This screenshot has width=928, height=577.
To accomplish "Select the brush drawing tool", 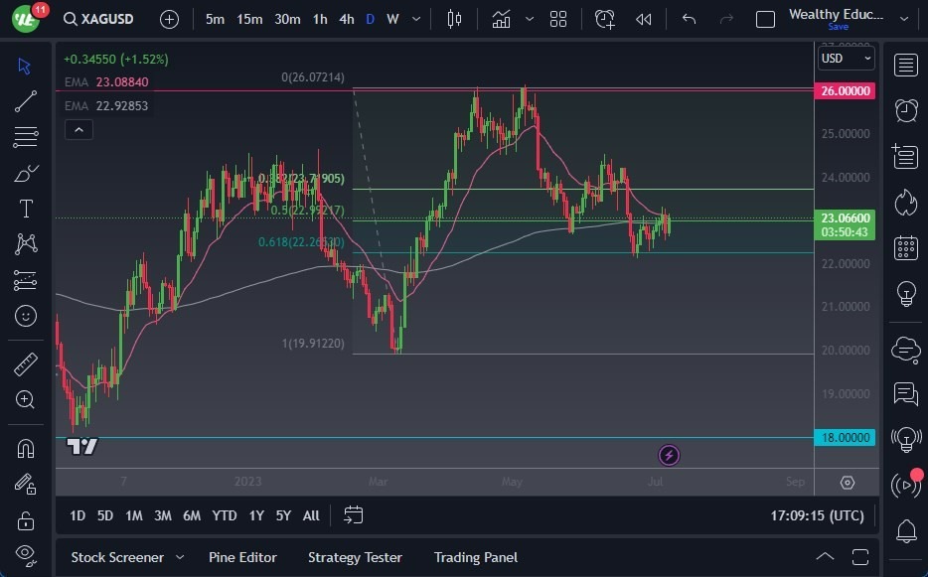I will (26, 173).
